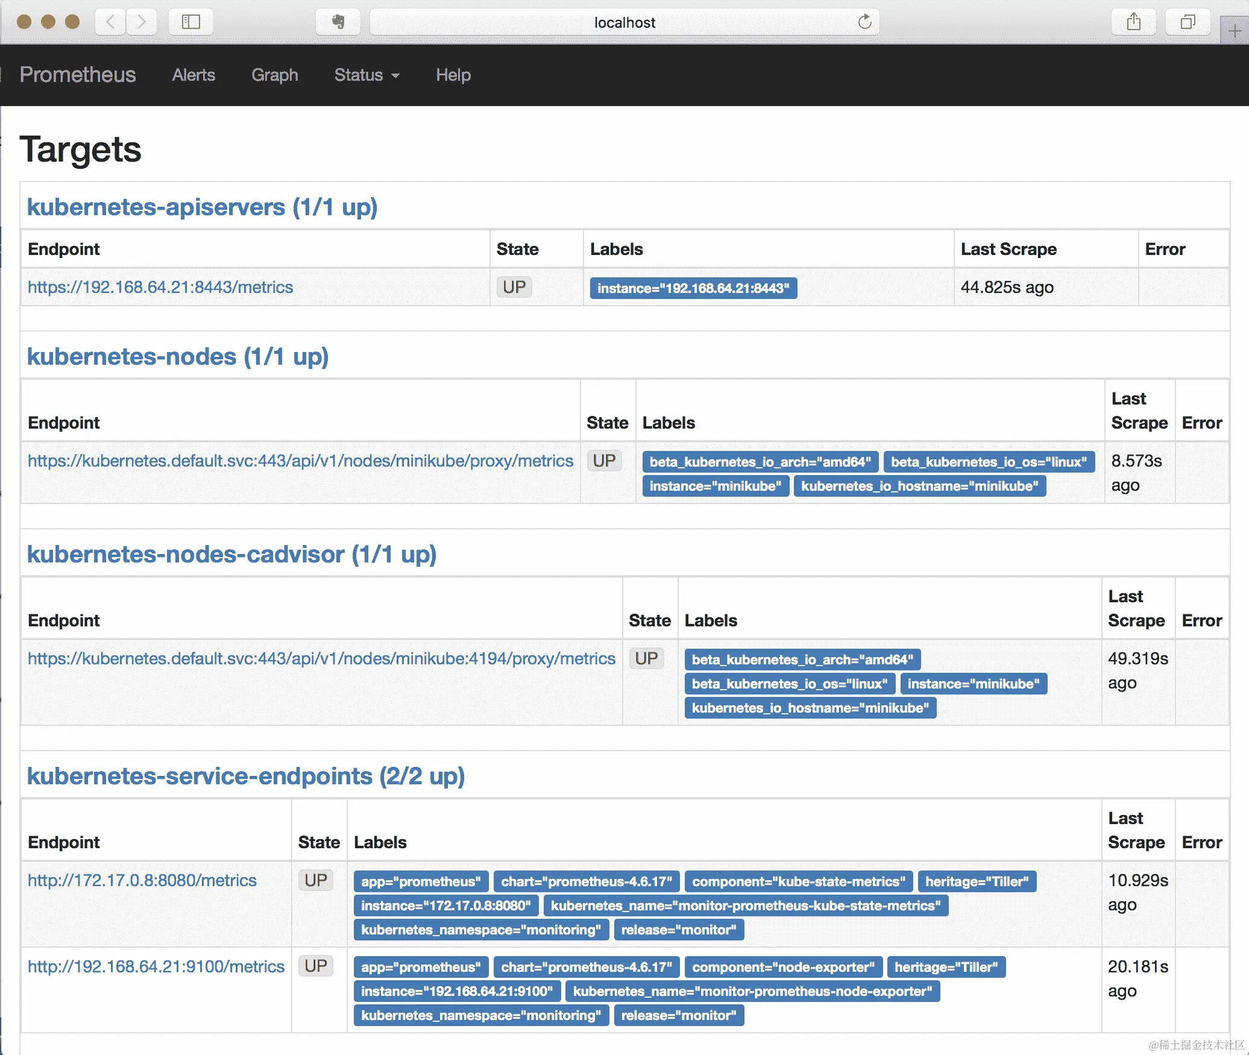Viewport: 1249px width, 1055px height.
Task: Click the Prometheus brand logo text
Action: tap(78, 75)
